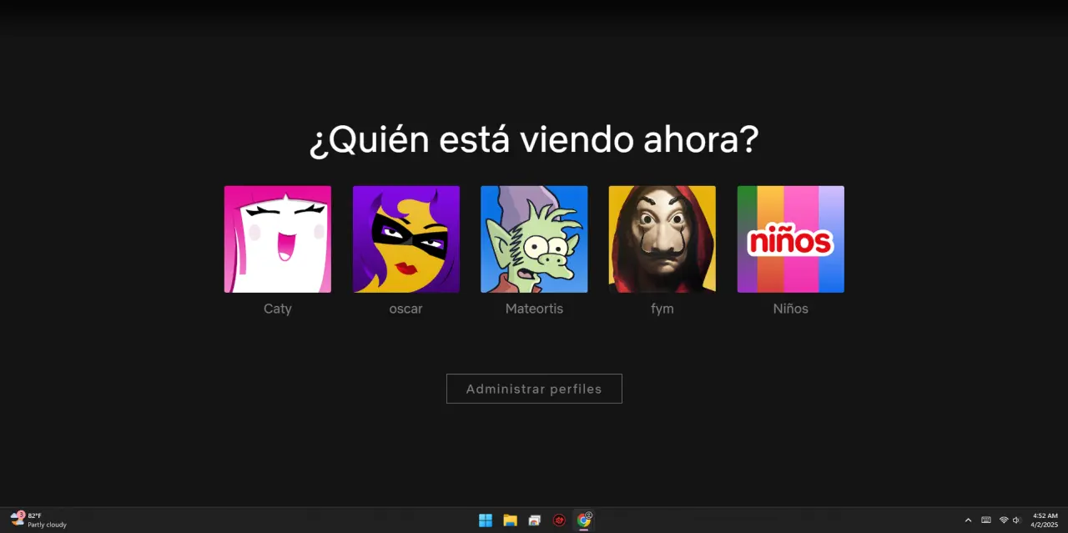Click the 'Mateortis' profile name label
Image resolution: width=1068 pixels, height=533 pixels.
[534, 309]
